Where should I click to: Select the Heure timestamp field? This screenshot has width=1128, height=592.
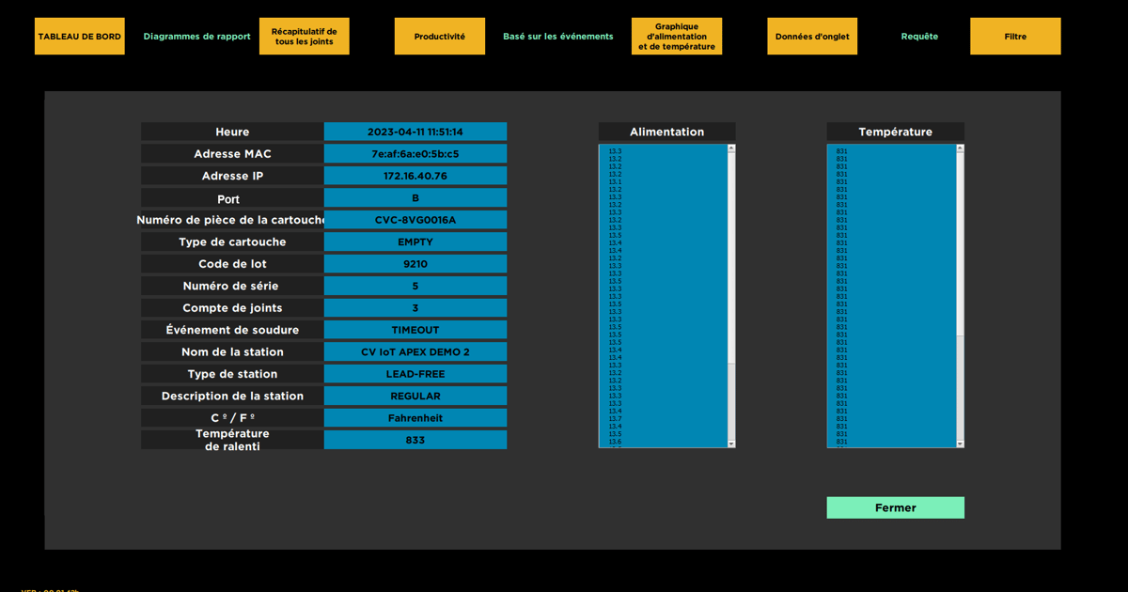415,132
